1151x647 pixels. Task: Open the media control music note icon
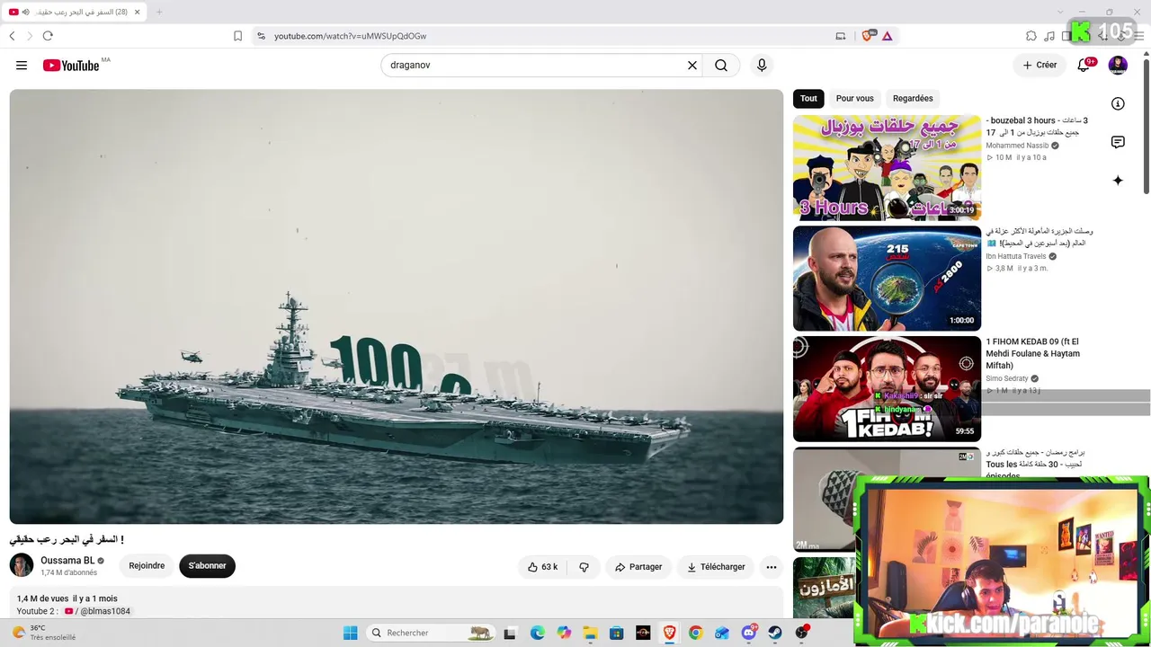point(1049,36)
